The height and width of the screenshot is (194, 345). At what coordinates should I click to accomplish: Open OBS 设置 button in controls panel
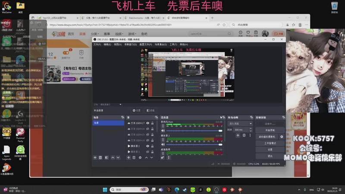tap(270, 150)
